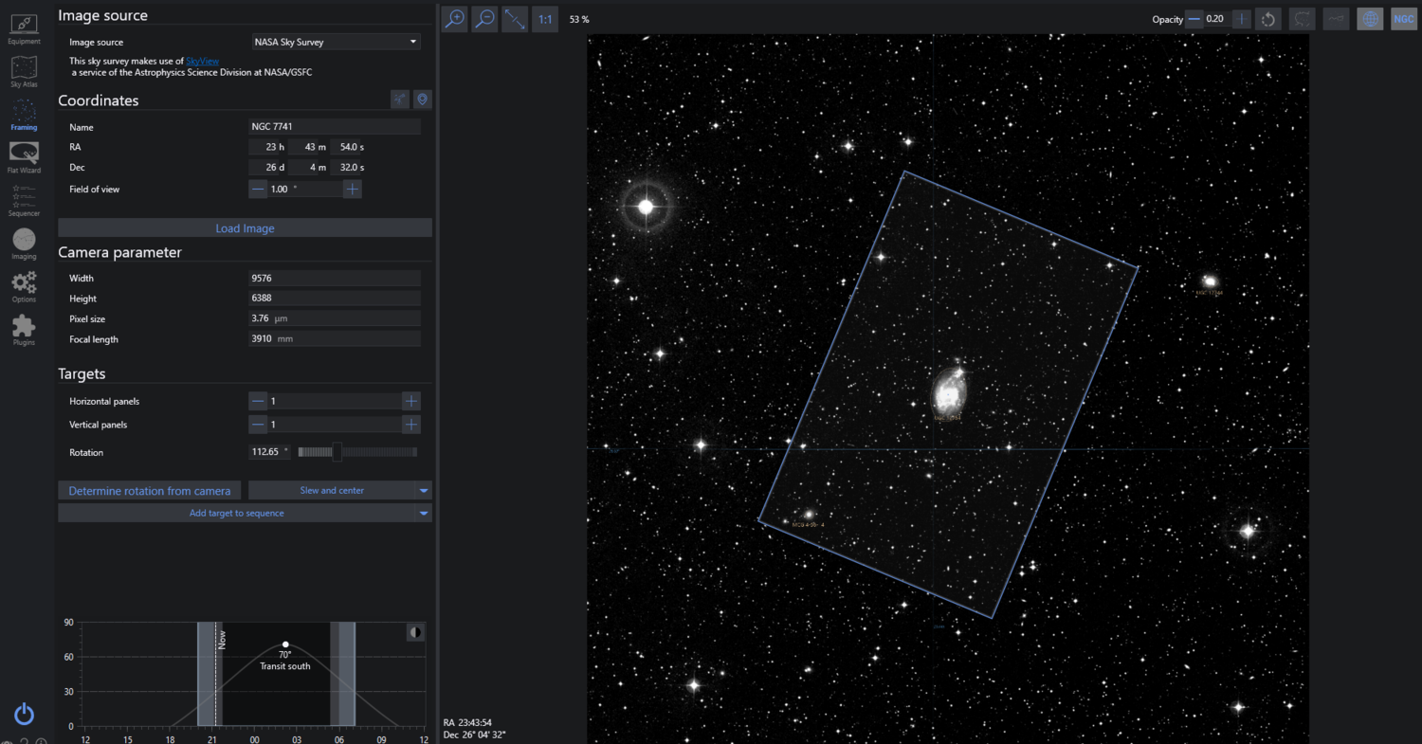Click the blue power button icon
Viewport: 1422px width, 744px height.
click(24, 715)
